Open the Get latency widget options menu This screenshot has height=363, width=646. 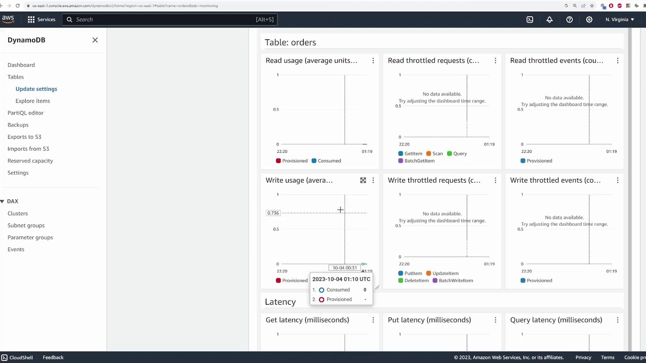coord(373,320)
